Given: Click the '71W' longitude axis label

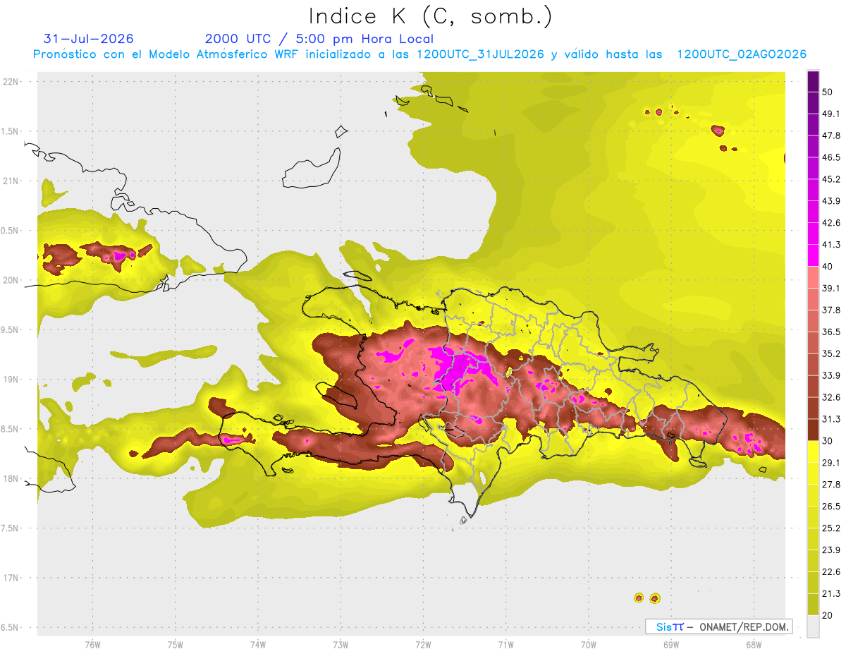Looking at the screenshot, I should [x=505, y=645].
